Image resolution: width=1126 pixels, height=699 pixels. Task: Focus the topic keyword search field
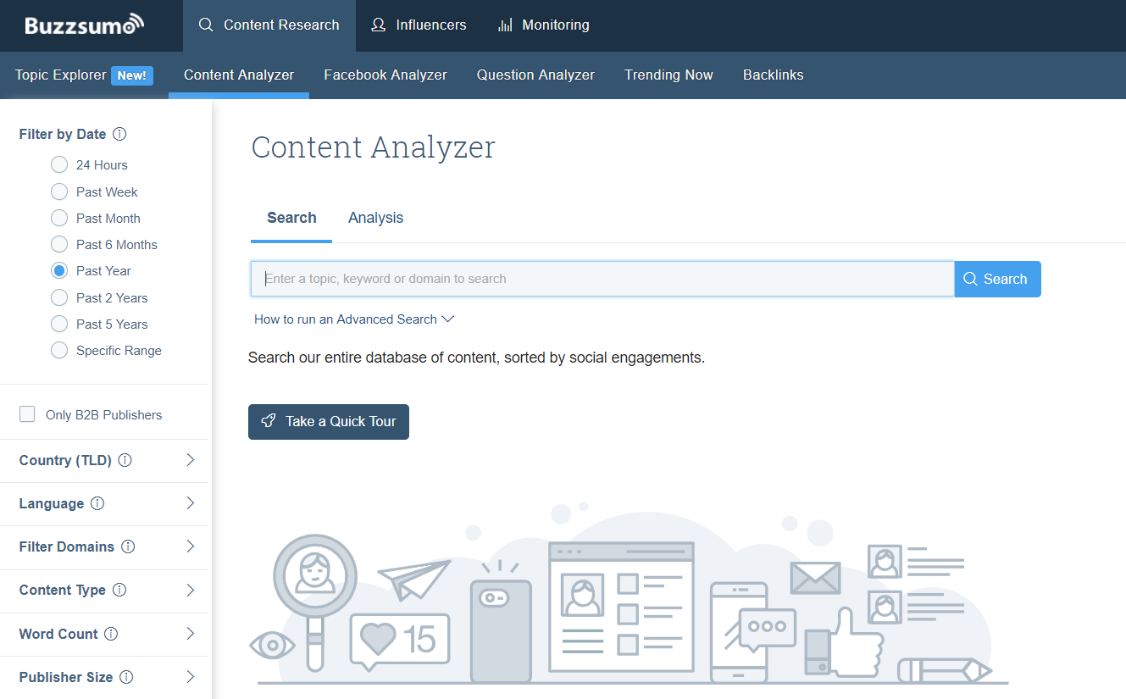click(602, 279)
